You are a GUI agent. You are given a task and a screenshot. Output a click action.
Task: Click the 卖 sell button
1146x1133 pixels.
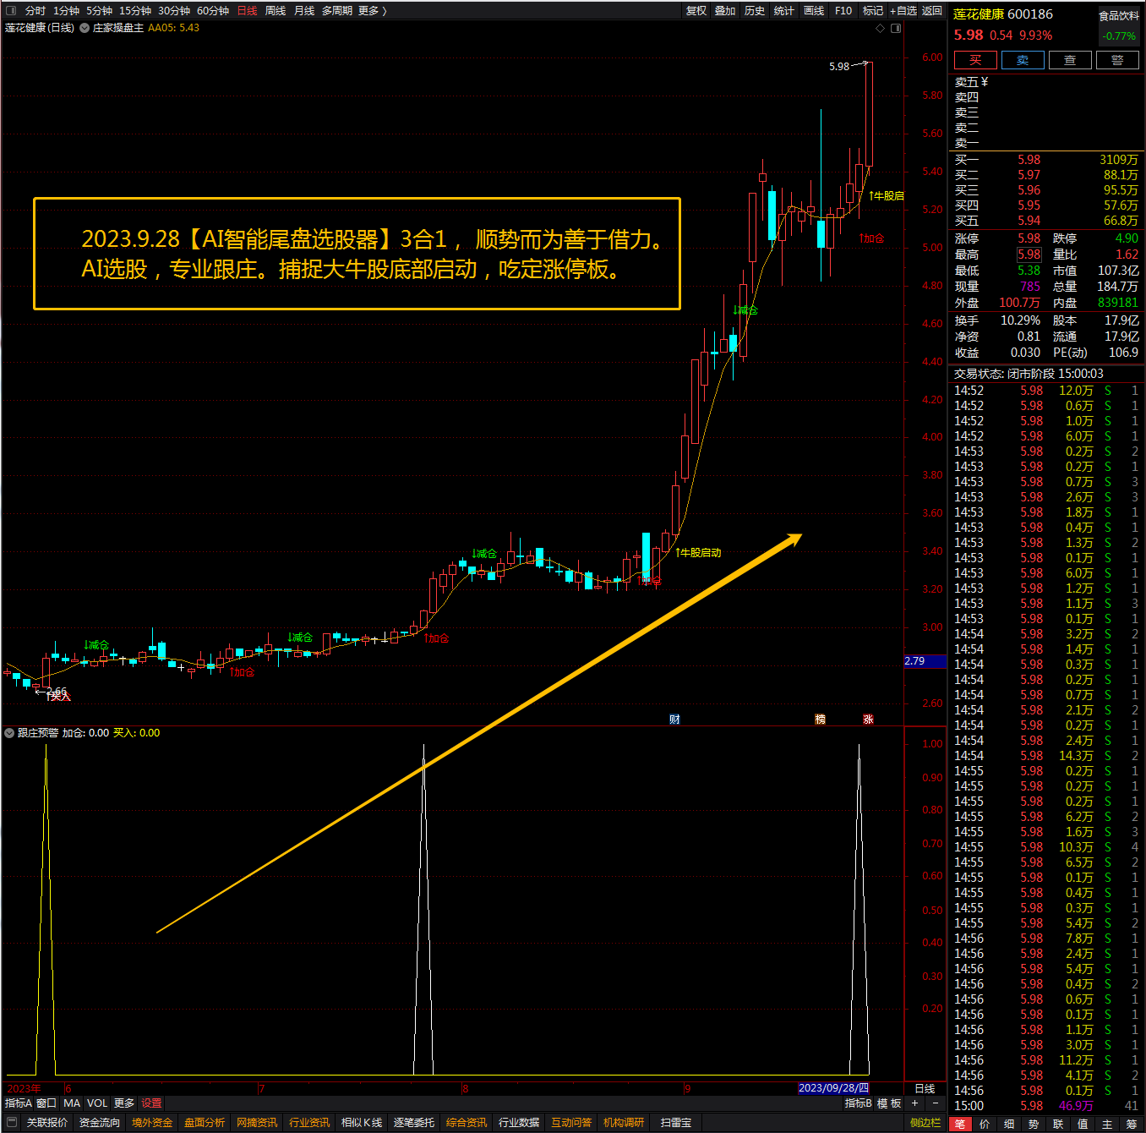click(1023, 60)
